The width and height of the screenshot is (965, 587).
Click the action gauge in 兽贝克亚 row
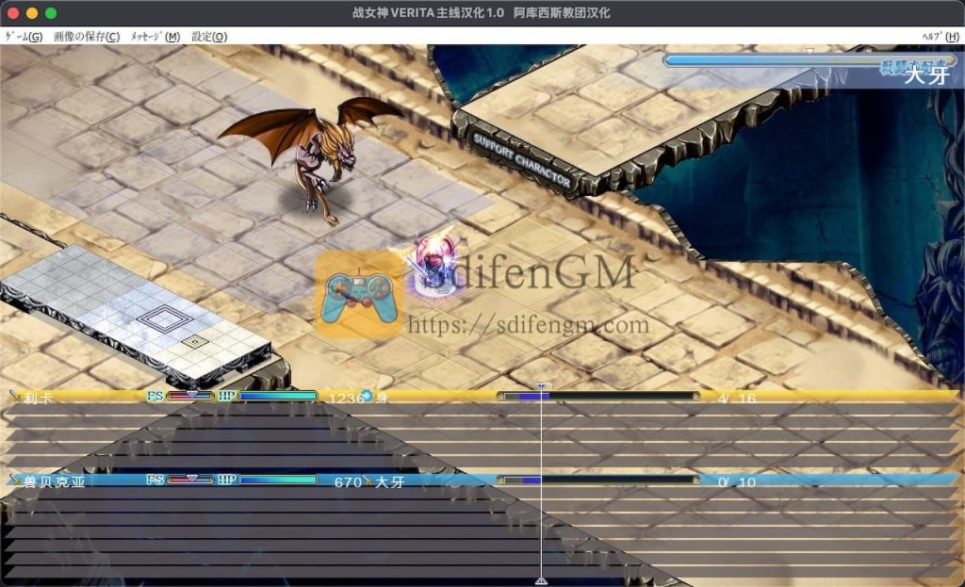pos(598,480)
